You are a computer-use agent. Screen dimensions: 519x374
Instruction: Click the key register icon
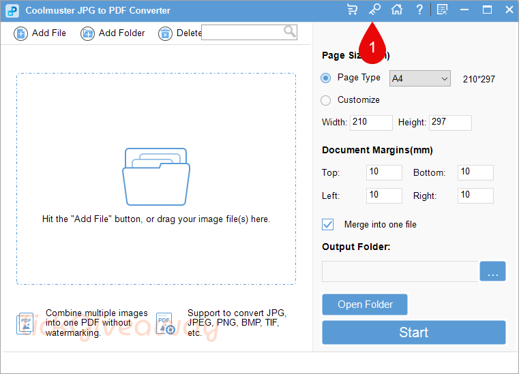374,10
